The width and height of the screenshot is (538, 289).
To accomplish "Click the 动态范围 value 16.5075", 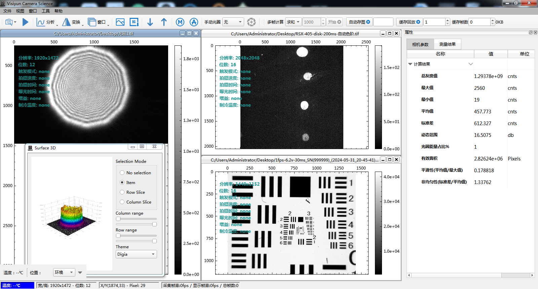I will tap(483, 135).
